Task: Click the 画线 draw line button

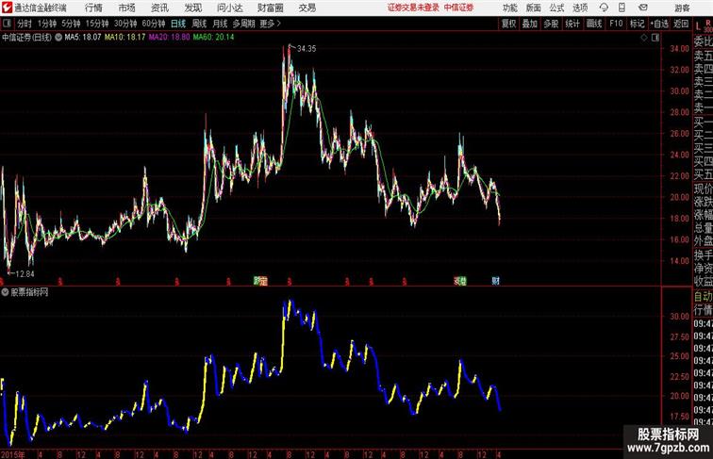Action: tap(594, 24)
